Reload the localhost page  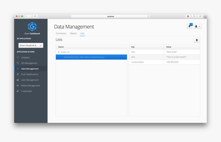(148, 16)
